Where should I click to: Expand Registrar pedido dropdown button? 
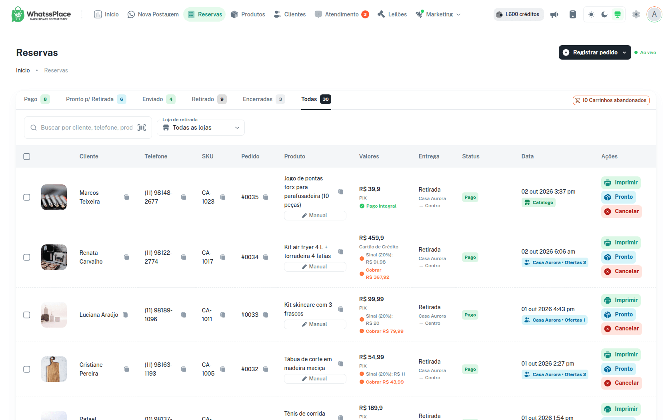pos(595,52)
